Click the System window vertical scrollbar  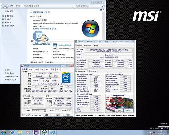click(104, 24)
